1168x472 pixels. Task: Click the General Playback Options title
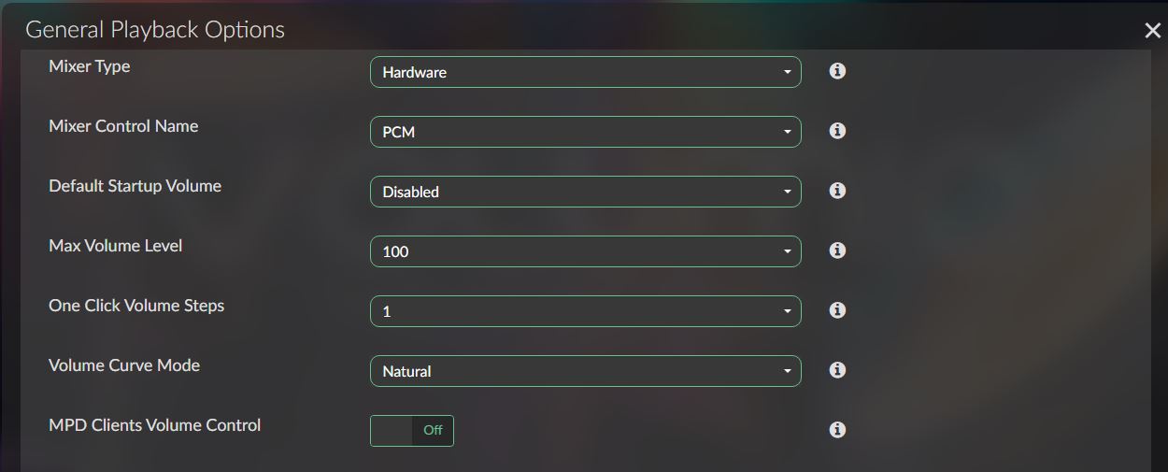tap(155, 30)
